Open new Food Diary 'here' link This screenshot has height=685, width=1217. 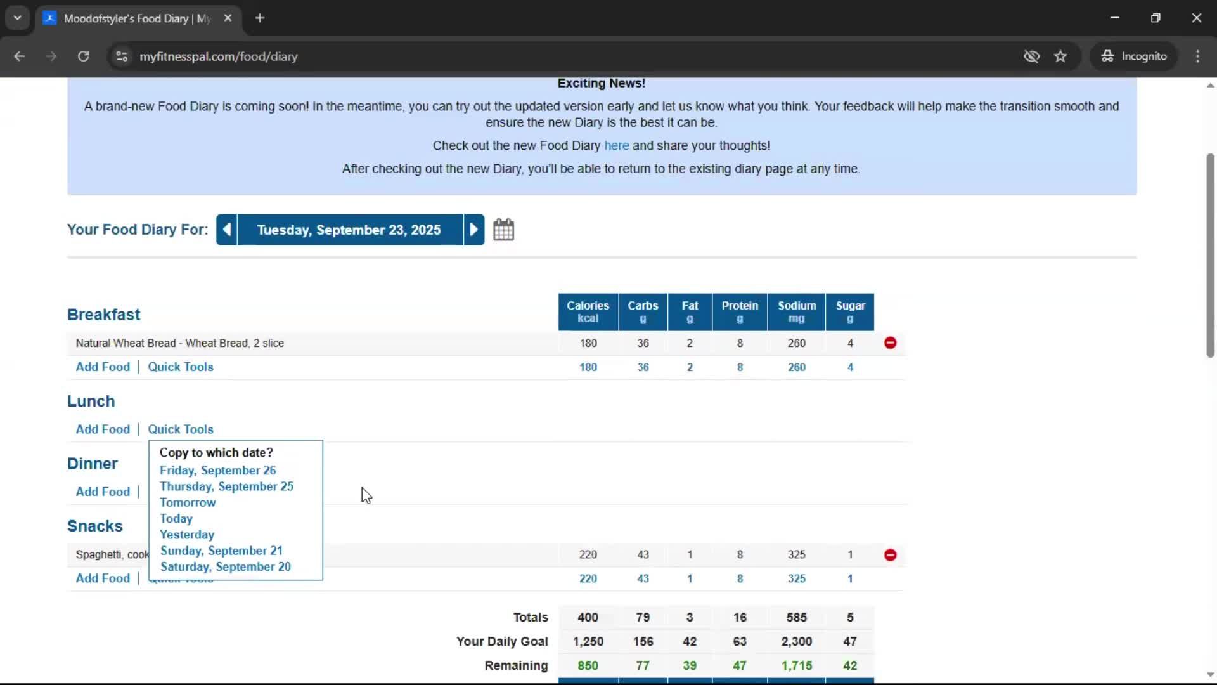(616, 146)
